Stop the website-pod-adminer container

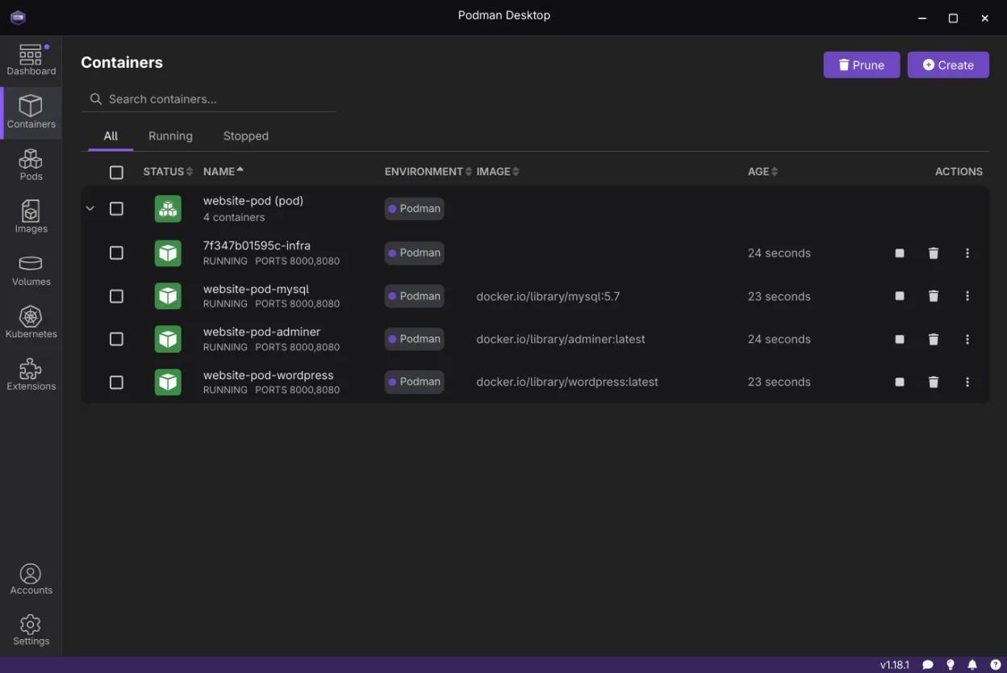tap(900, 340)
